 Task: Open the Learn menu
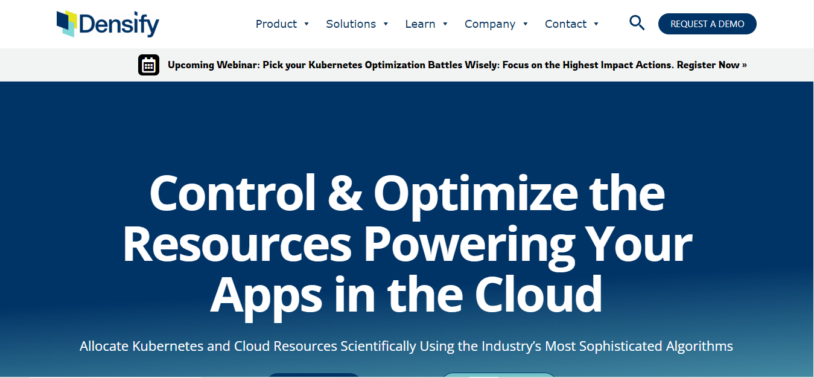coord(421,24)
